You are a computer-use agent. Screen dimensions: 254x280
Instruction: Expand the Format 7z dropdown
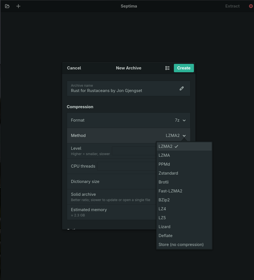click(180, 120)
